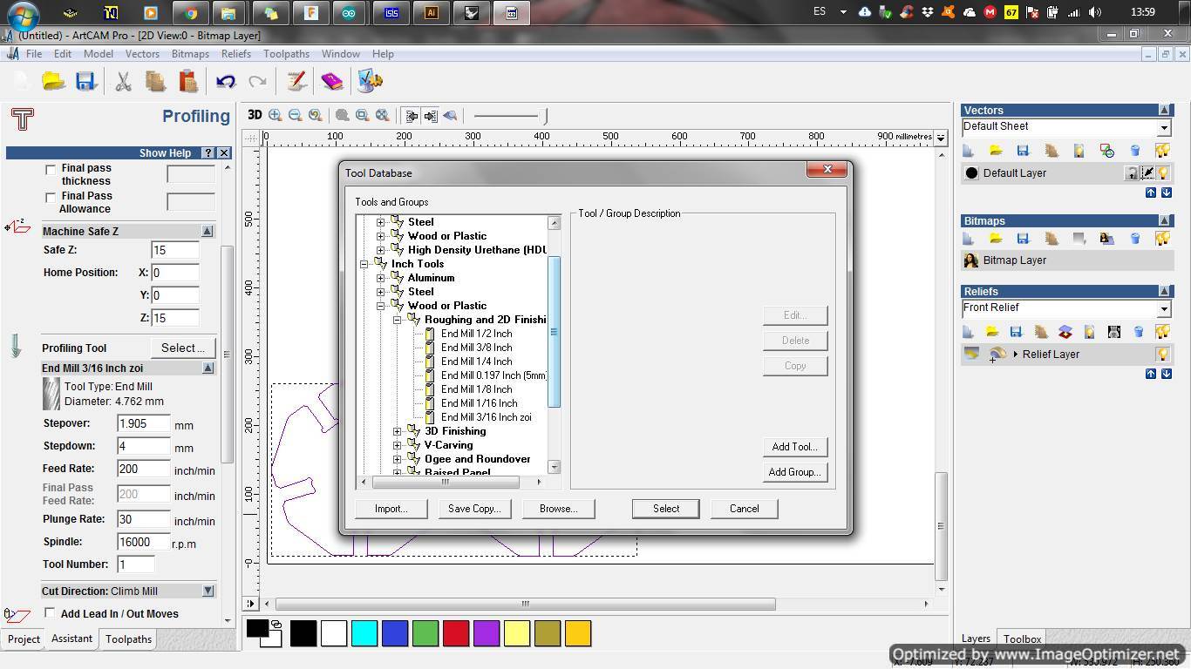
Task: Delete bitmap layer with the bin icon
Action: pyautogui.click(x=1135, y=238)
